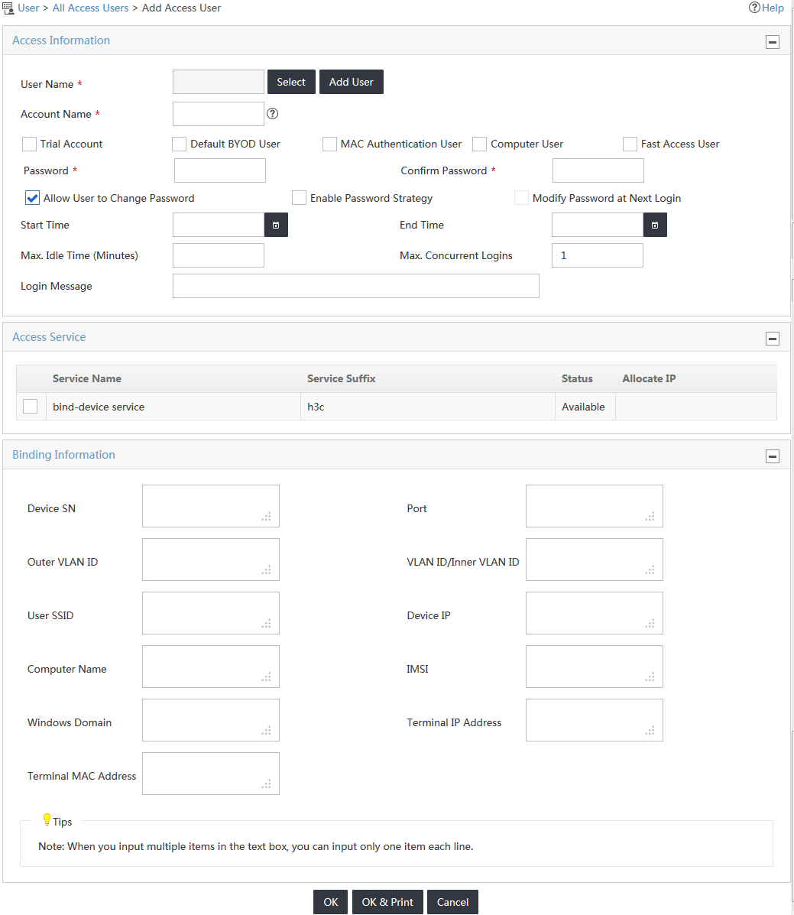The height and width of the screenshot is (915, 794).
Task: Click the Login Message input box
Action: click(x=356, y=286)
